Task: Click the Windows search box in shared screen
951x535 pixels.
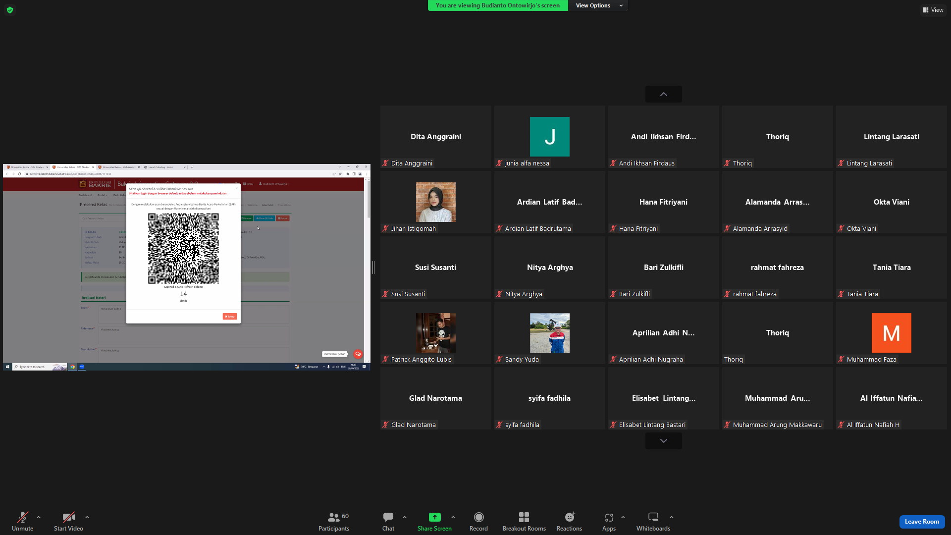Action: point(40,367)
